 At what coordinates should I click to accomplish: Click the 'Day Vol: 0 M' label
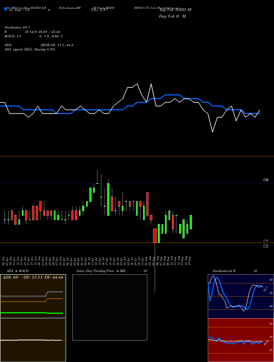pyautogui.click(x=172, y=16)
